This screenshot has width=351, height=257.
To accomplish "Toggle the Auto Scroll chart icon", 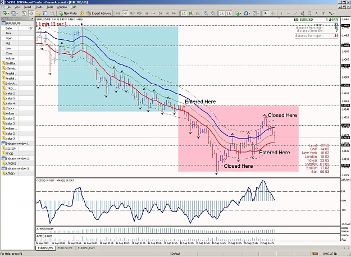I will coord(222,13).
